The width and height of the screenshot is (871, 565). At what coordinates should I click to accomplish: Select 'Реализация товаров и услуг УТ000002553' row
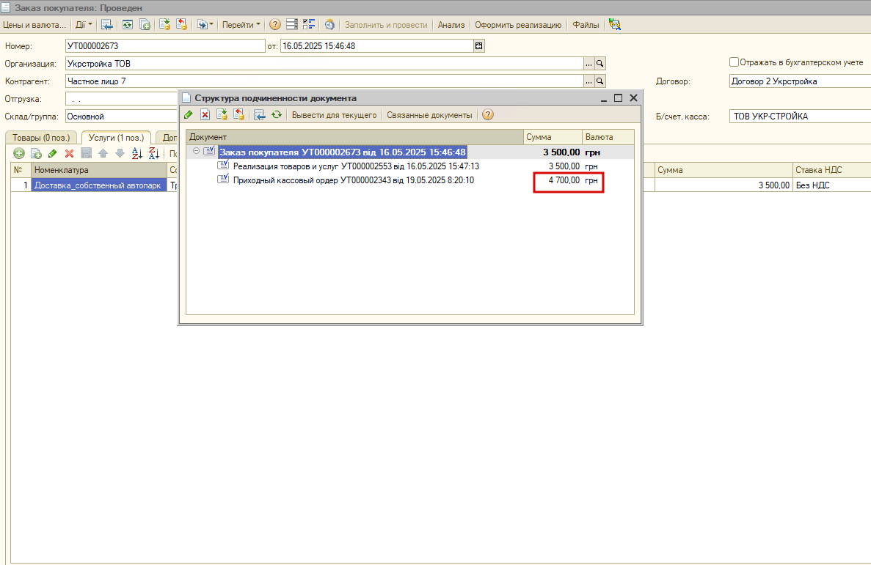coord(410,166)
